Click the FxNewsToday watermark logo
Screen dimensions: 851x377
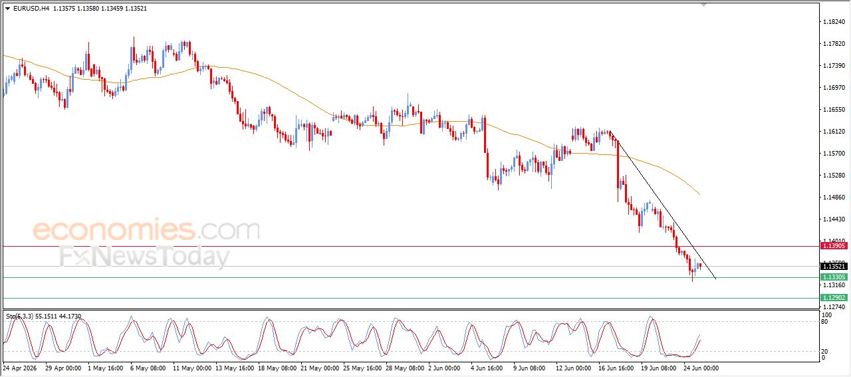click(145, 257)
